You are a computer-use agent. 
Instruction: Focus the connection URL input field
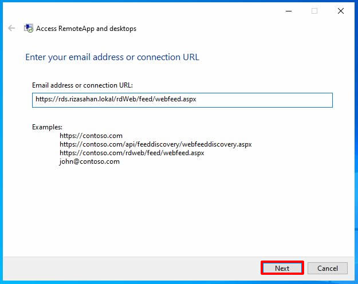pyautogui.click(x=182, y=100)
